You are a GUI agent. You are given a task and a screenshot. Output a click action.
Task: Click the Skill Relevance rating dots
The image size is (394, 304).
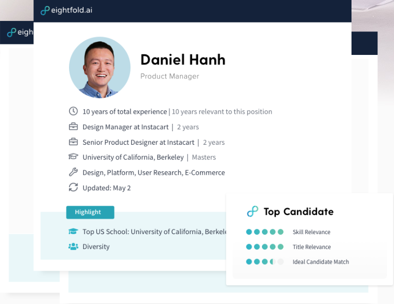pos(264,232)
